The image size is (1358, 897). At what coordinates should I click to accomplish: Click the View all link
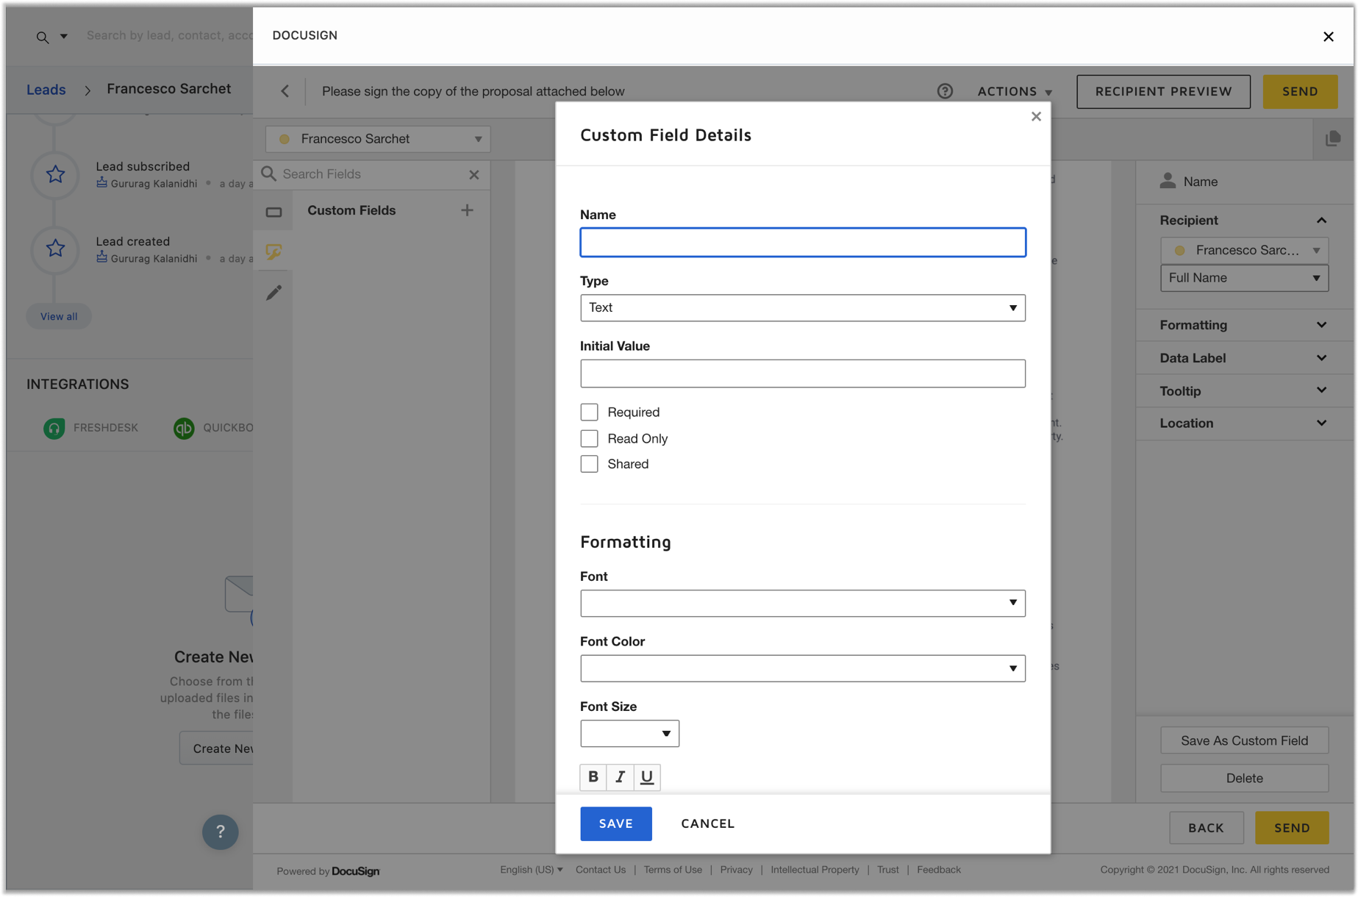coord(59,316)
